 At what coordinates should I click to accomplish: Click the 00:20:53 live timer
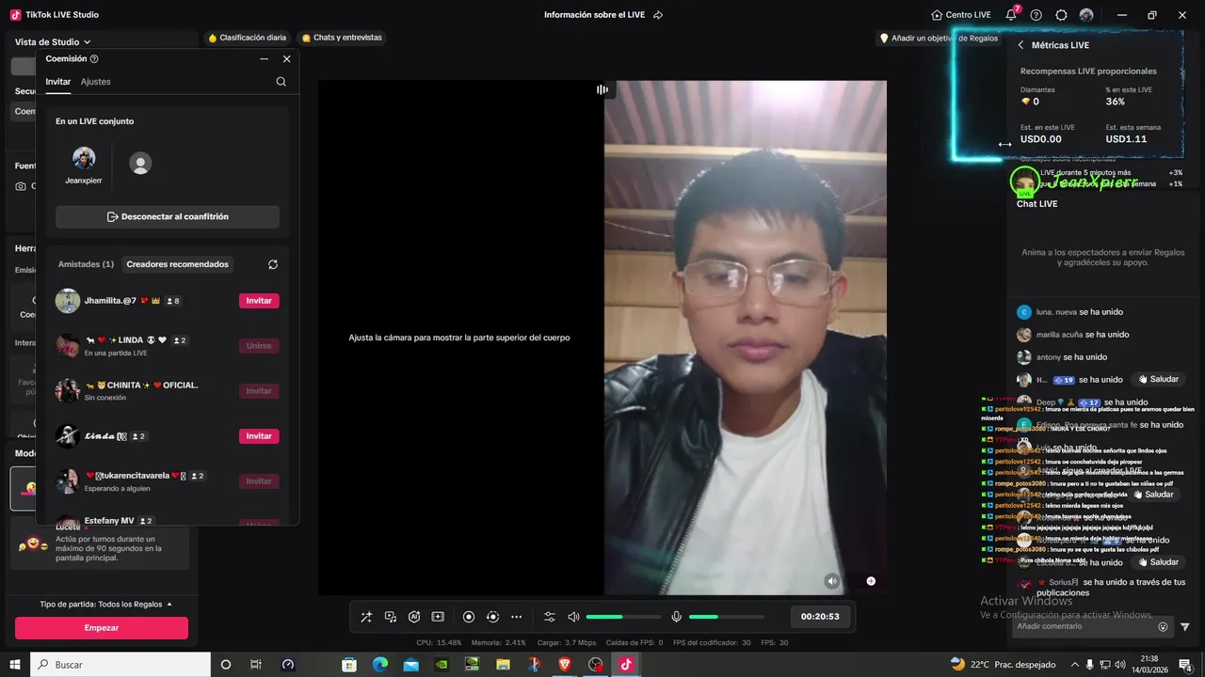coord(820,617)
